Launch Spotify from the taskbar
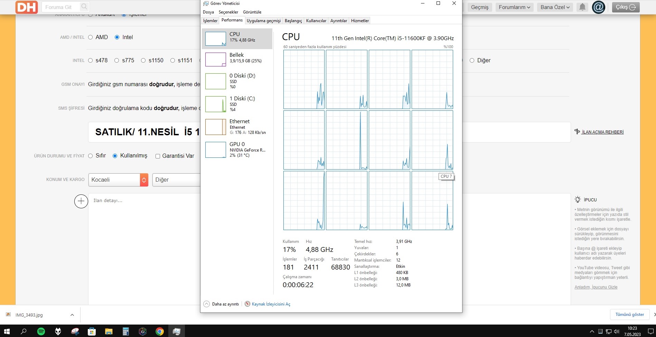This screenshot has height=337, width=656. click(41, 331)
